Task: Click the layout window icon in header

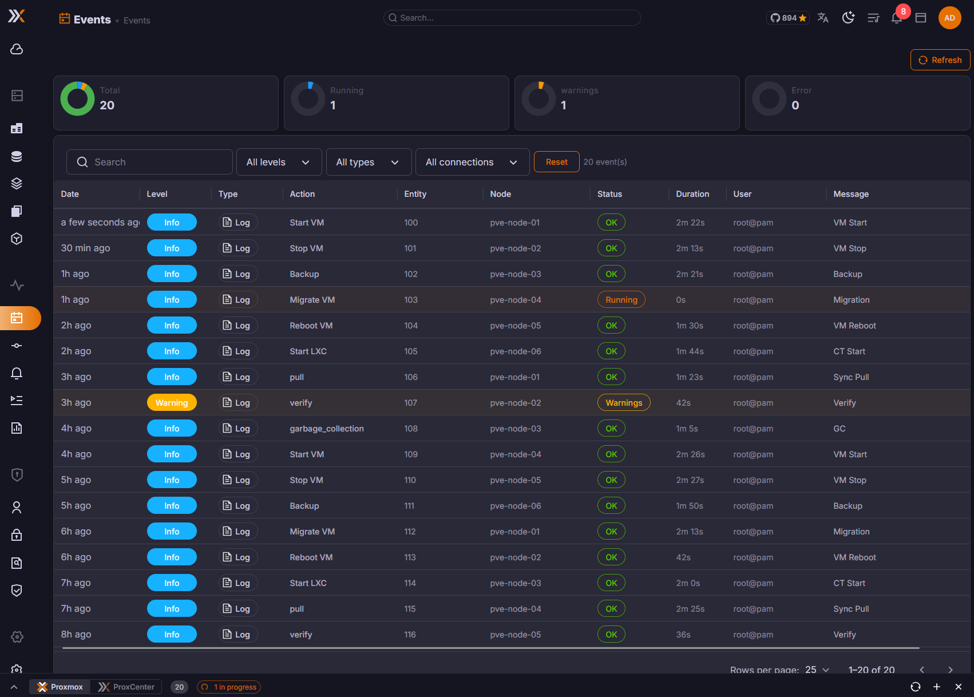Action: [x=921, y=18]
